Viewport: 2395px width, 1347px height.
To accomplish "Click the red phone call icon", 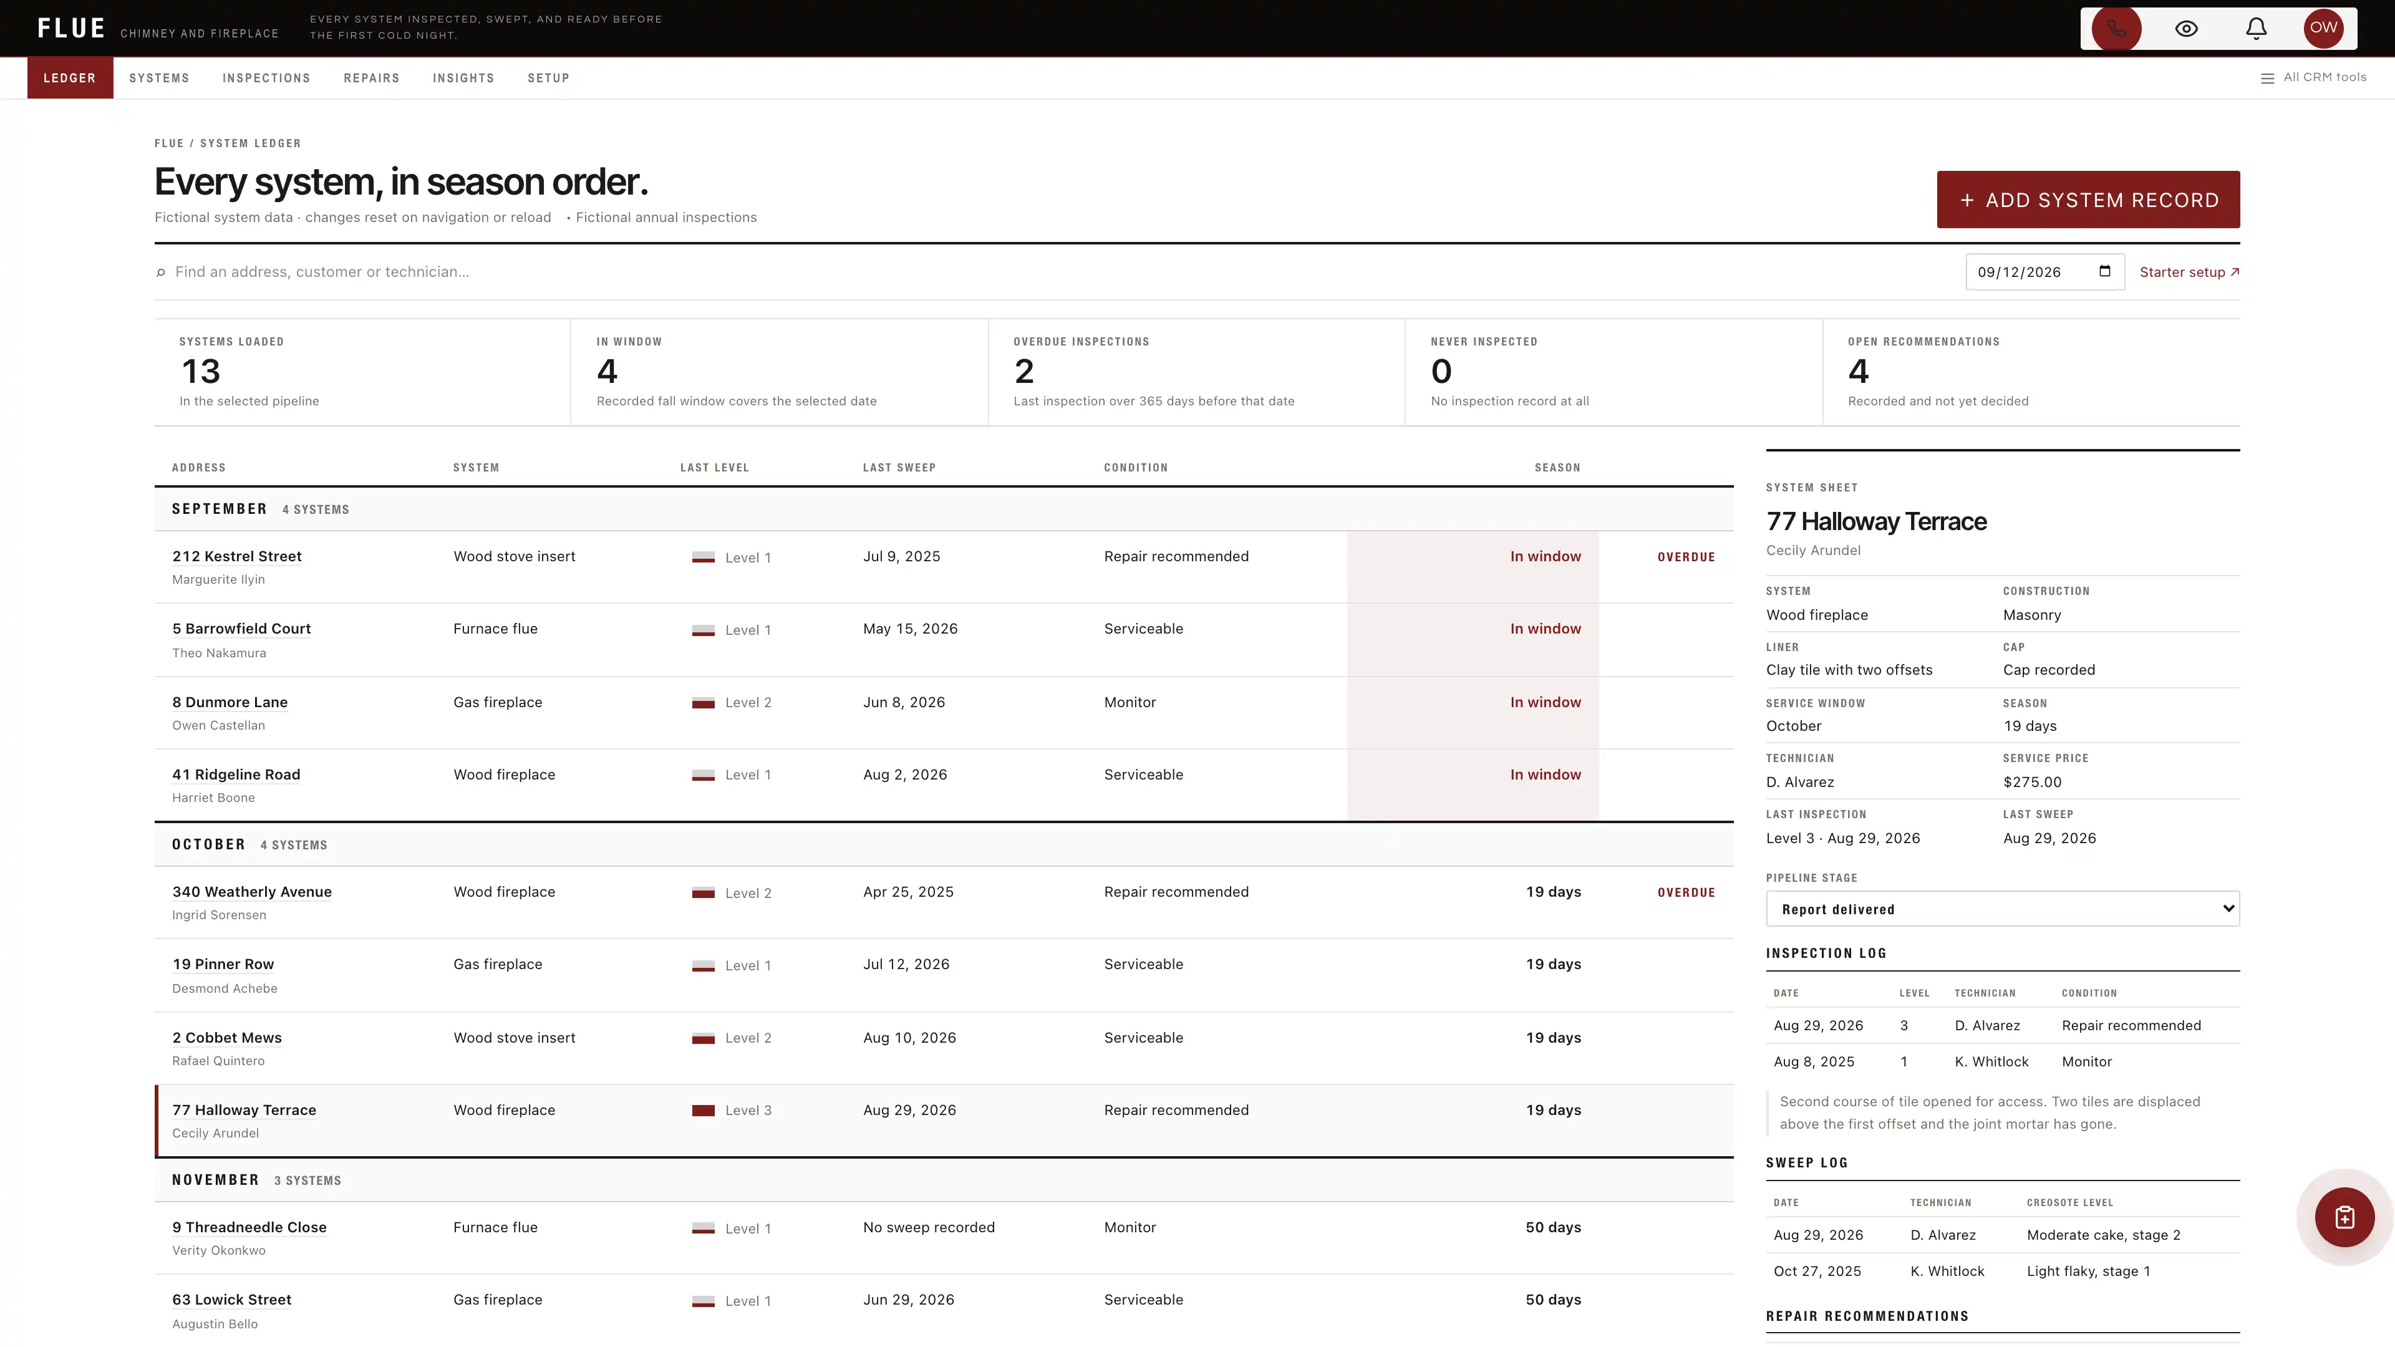I will pos(2116,28).
